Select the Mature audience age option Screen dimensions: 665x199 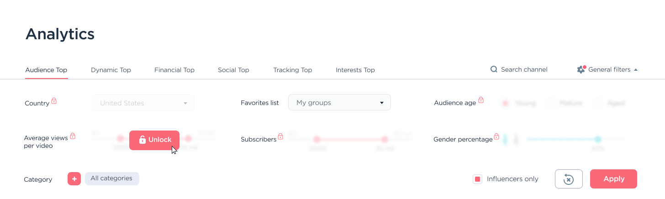551,103
